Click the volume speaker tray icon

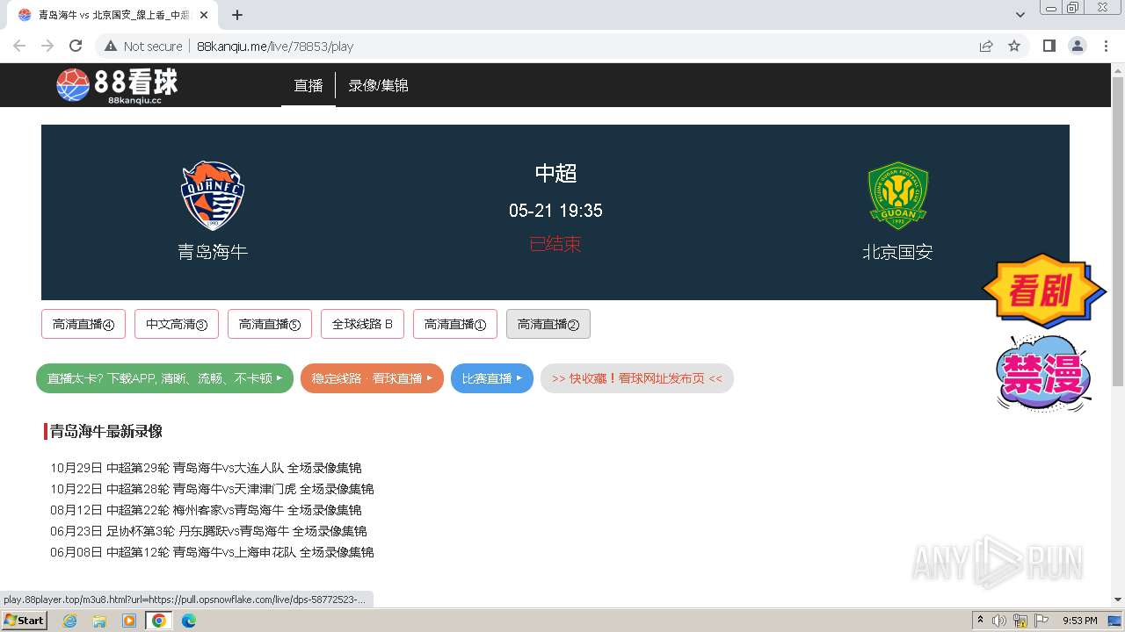click(999, 621)
